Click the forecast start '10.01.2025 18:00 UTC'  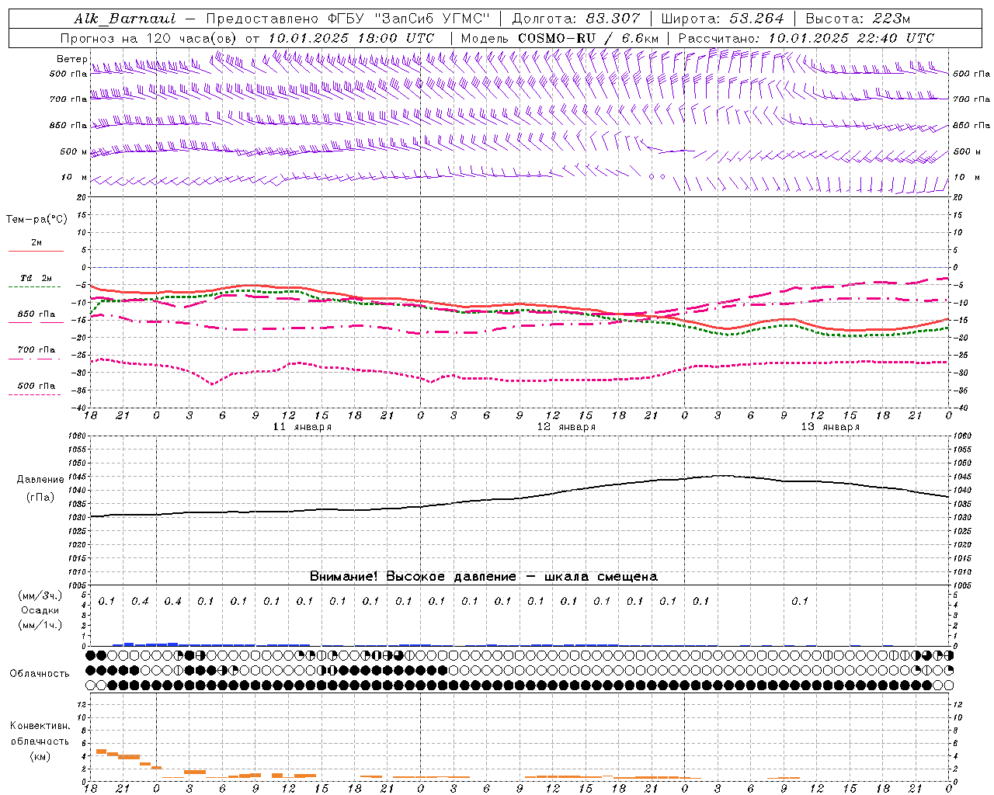click(x=351, y=38)
